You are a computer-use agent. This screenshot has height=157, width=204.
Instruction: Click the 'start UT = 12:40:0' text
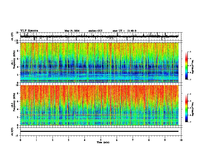124,31
